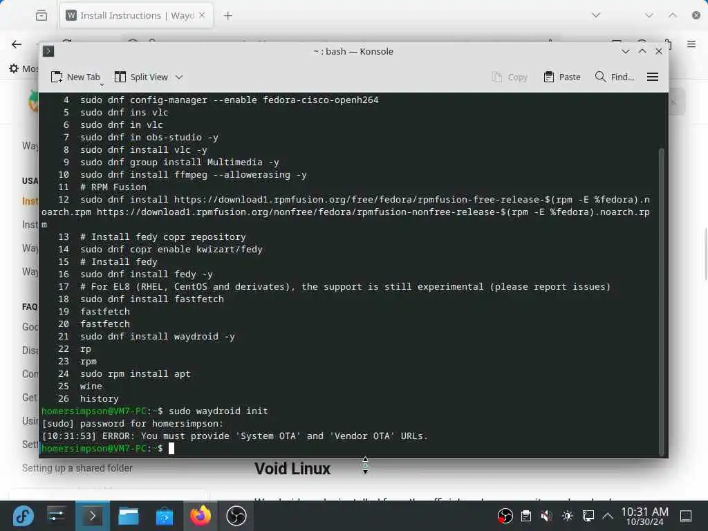Open System Settings from the taskbar
The width and height of the screenshot is (708, 531).
(56, 516)
